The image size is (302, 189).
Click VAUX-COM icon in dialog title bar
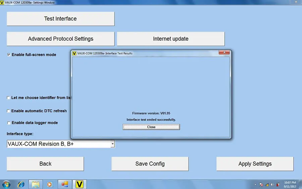click(74, 53)
